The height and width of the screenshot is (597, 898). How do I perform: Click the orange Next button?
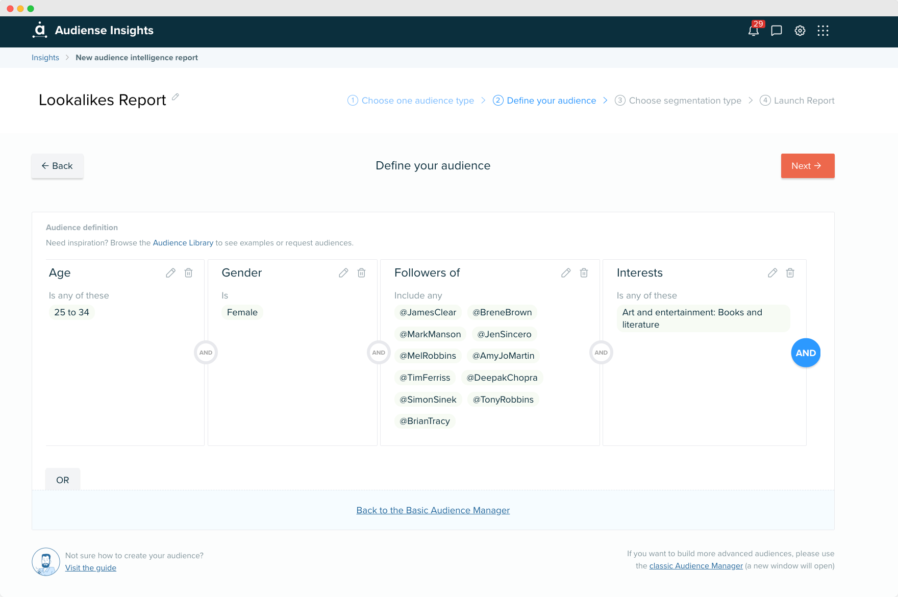(808, 166)
